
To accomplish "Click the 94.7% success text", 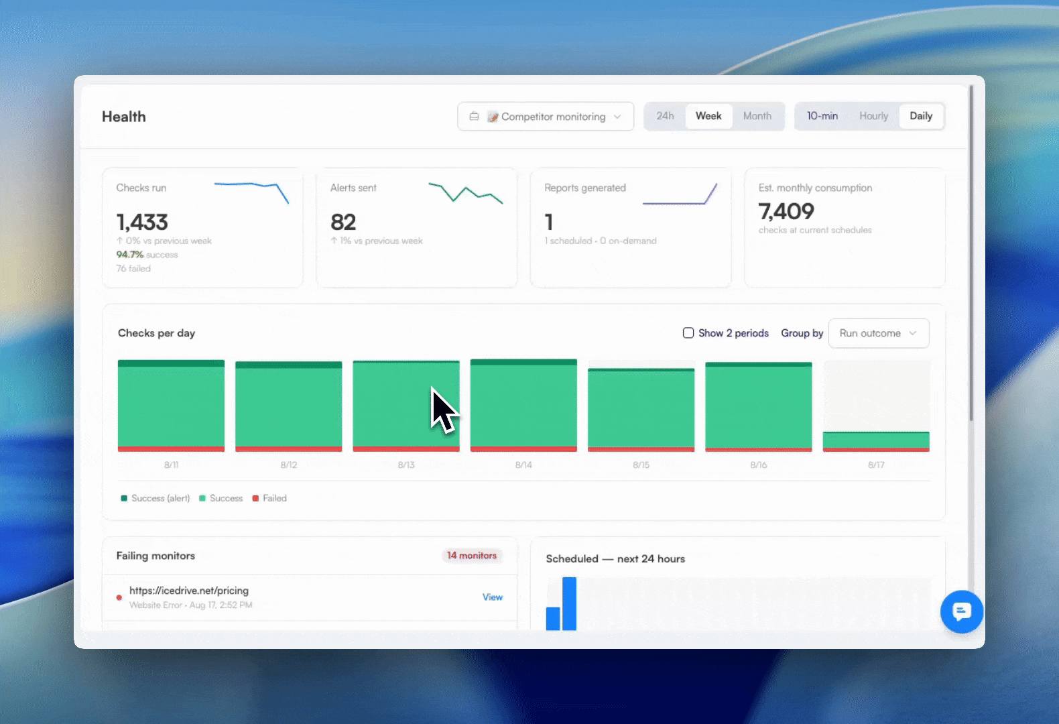I will tap(147, 255).
